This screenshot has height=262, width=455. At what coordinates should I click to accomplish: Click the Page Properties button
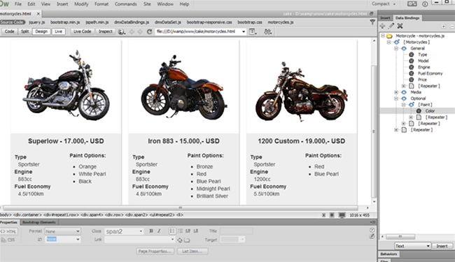coord(155,251)
